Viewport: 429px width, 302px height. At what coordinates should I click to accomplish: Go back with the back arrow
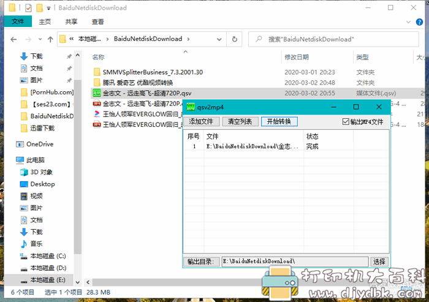tap(13, 39)
